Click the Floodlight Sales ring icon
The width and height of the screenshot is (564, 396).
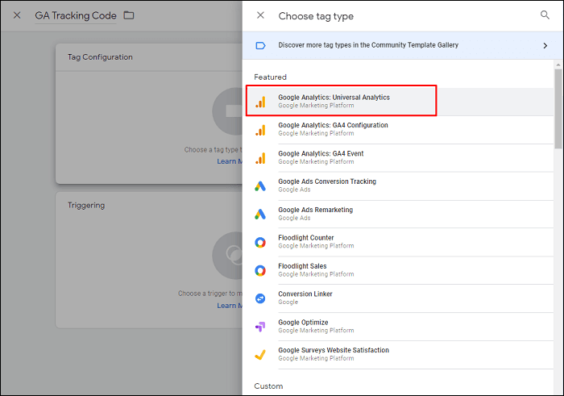pos(260,270)
